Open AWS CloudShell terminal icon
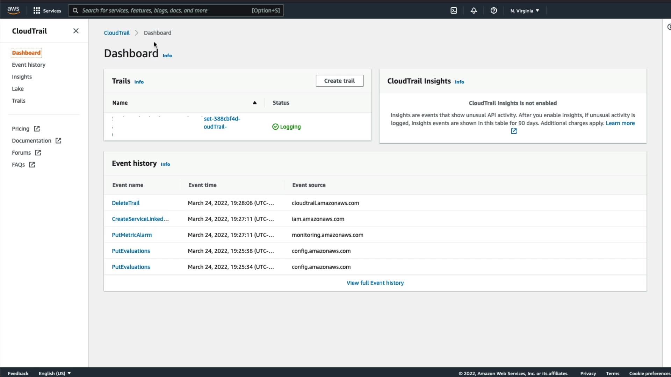 (x=454, y=10)
